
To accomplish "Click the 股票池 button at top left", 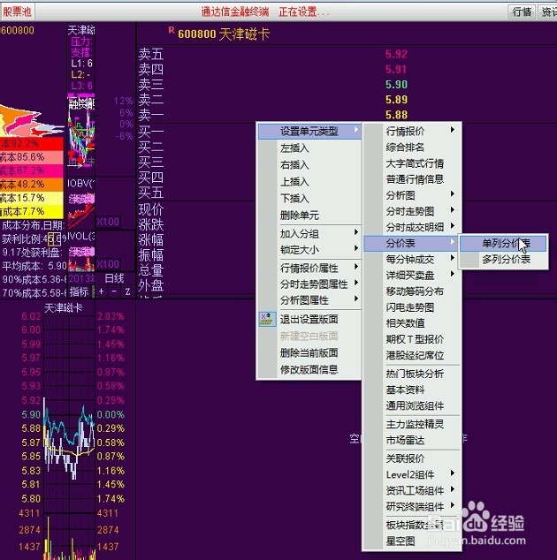I will tap(17, 11).
